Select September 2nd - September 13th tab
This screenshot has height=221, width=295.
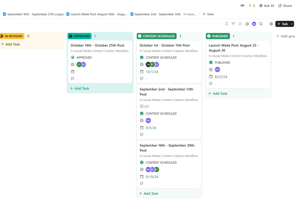(155, 14)
